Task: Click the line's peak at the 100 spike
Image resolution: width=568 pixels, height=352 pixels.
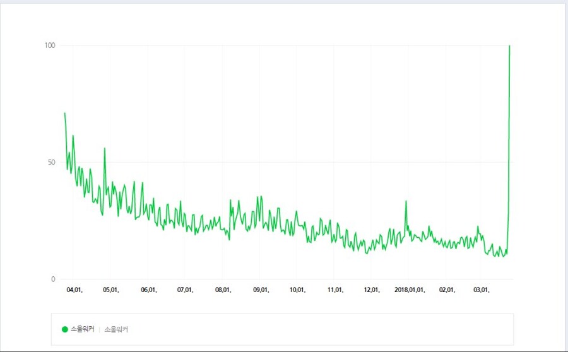Action: pyautogui.click(x=509, y=46)
